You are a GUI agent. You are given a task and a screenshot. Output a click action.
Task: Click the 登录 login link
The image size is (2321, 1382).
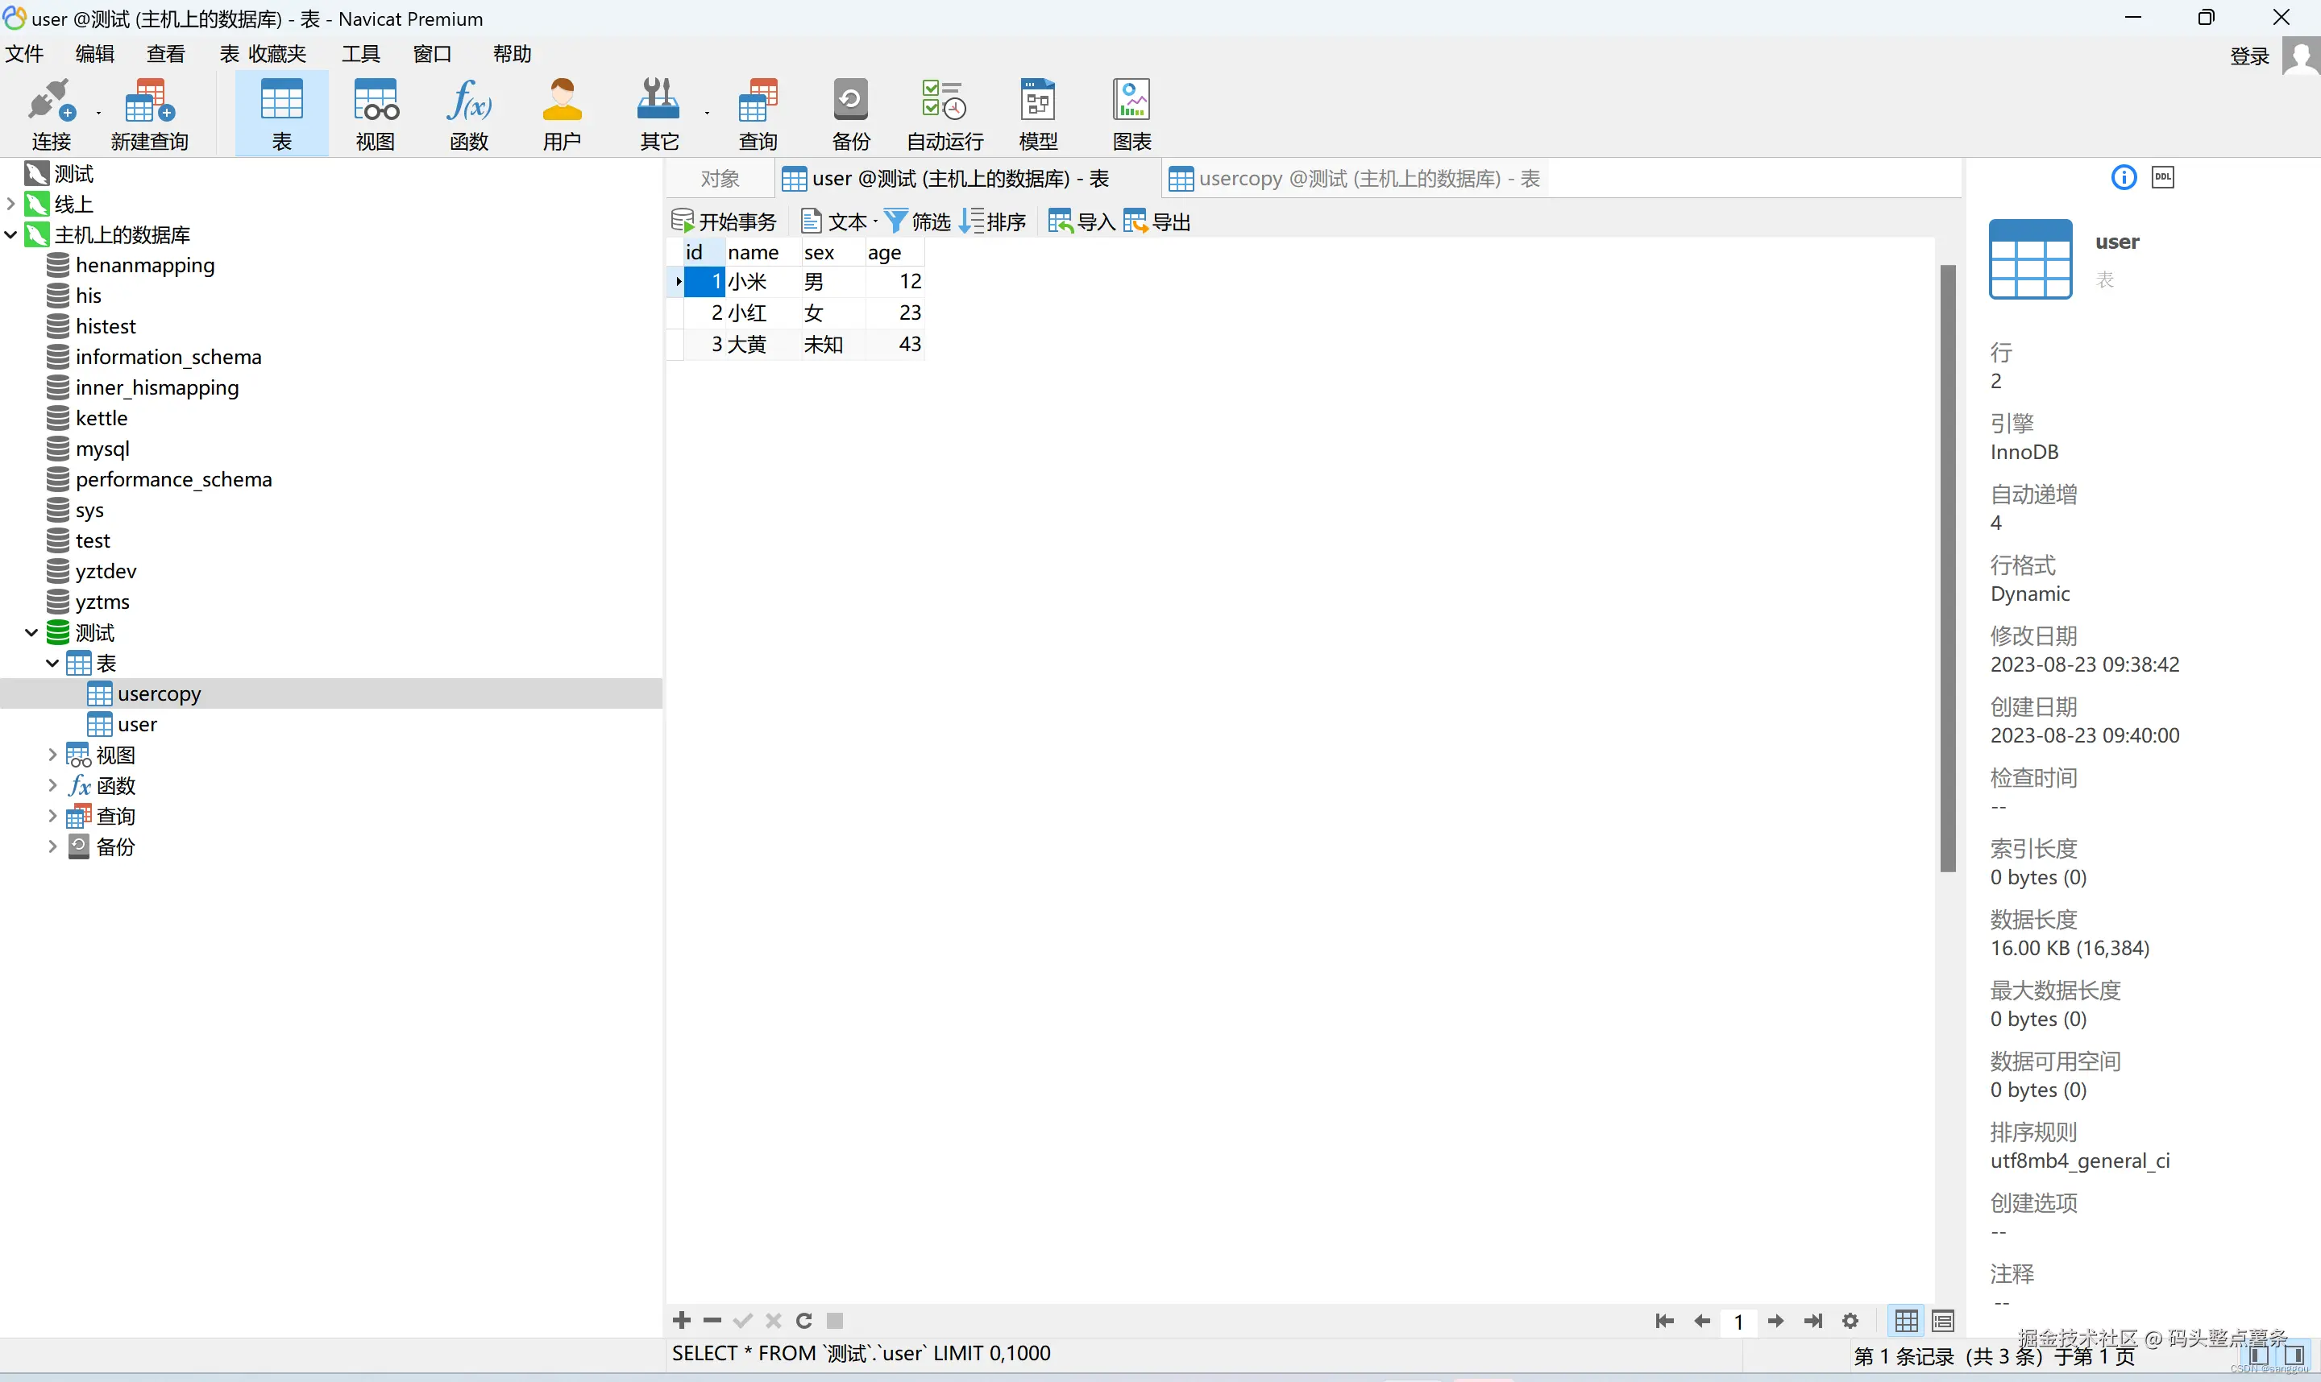point(2248,56)
